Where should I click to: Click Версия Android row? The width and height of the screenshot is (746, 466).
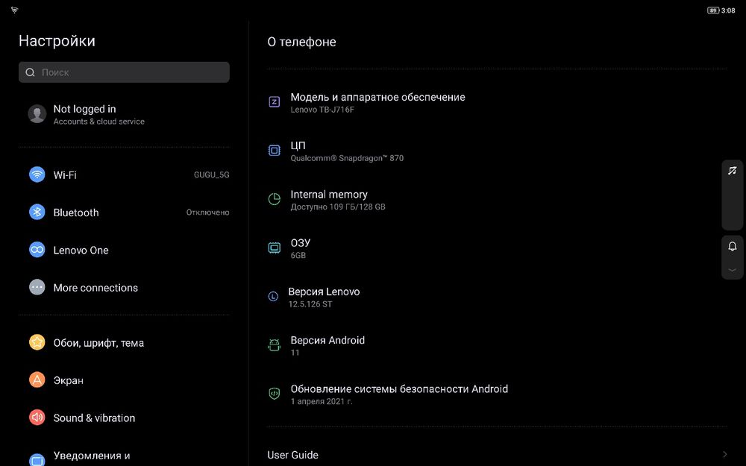497,346
